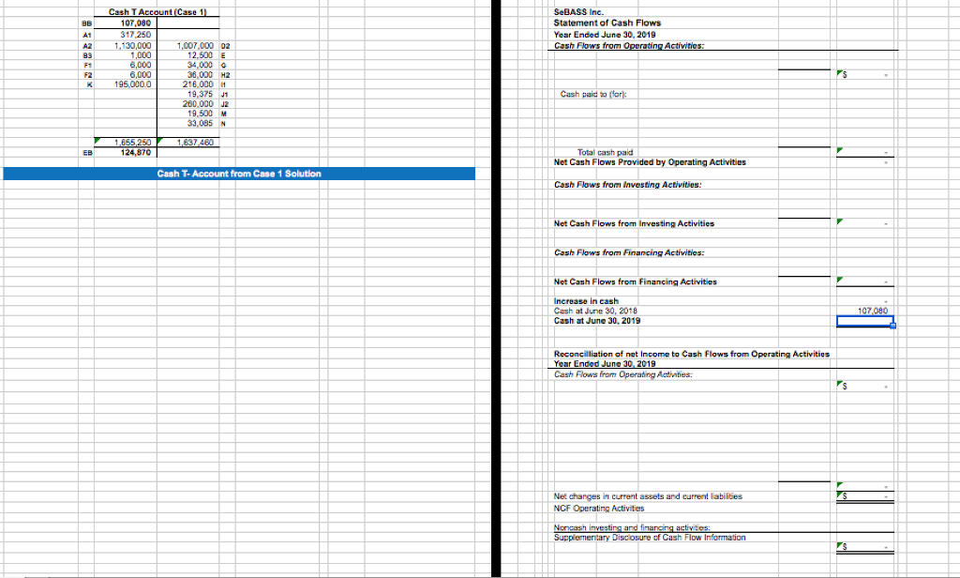Click the "Statement of Cash Flows" heading

point(607,23)
